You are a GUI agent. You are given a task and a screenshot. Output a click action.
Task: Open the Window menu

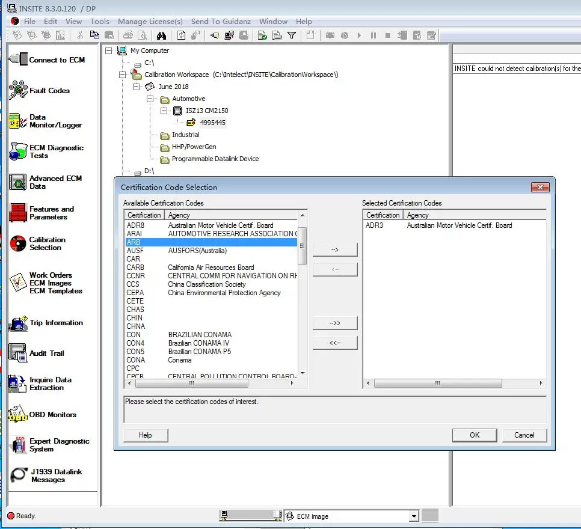(273, 22)
